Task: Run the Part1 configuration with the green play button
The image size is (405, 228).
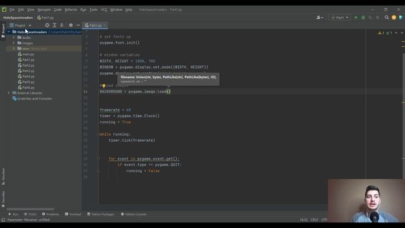Action: [x=356, y=18]
